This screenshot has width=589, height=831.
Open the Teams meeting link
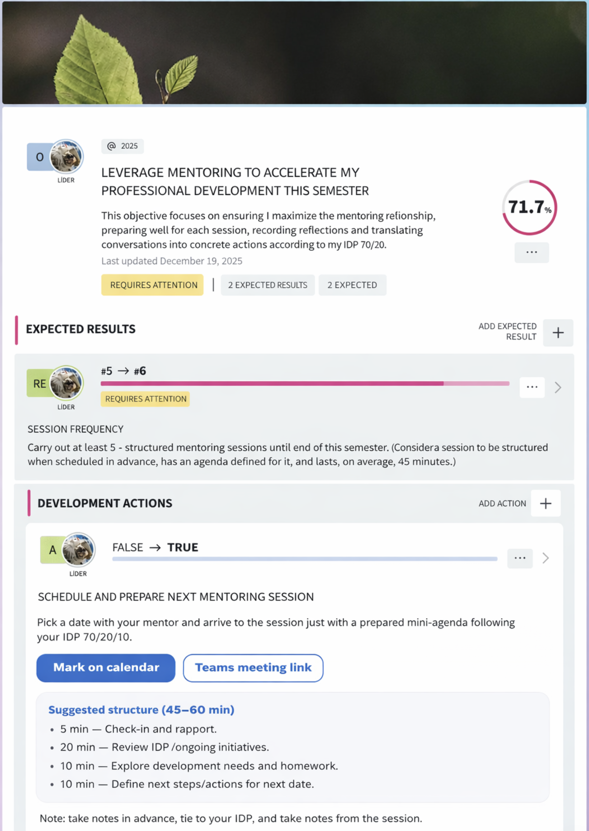pyautogui.click(x=253, y=668)
